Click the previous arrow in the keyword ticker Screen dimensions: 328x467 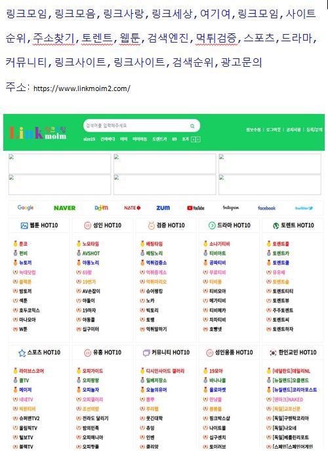pos(194,139)
